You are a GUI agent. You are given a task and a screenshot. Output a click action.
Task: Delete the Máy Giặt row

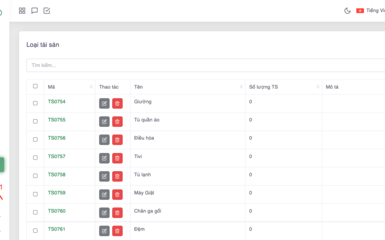(117, 194)
